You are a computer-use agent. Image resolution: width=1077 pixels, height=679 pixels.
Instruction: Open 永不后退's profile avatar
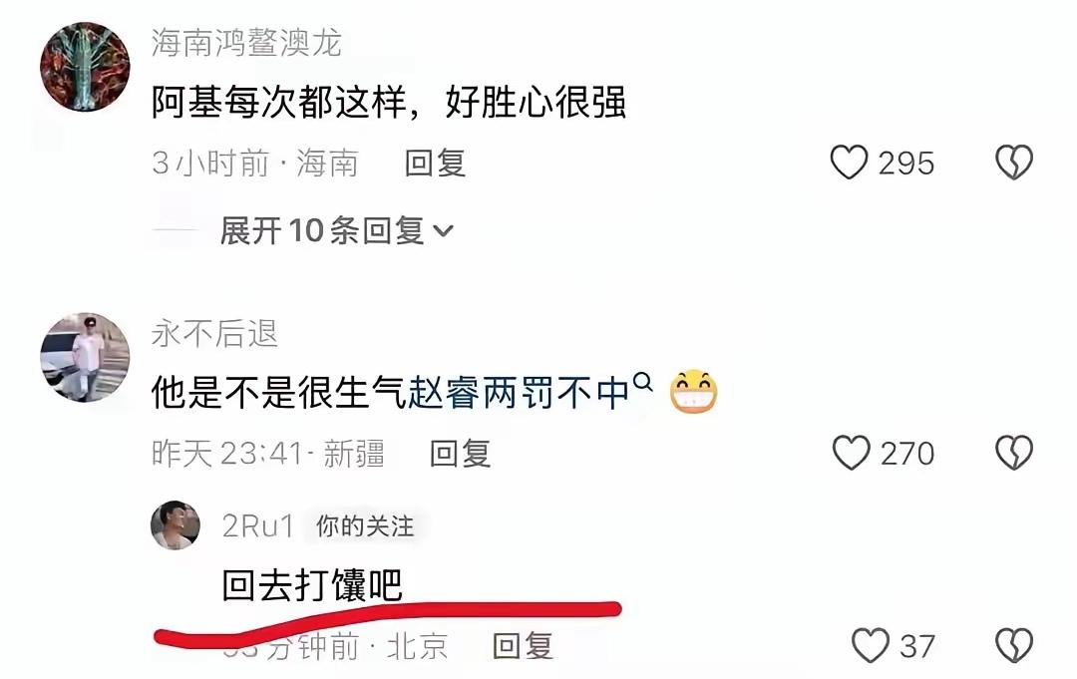click(x=85, y=357)
